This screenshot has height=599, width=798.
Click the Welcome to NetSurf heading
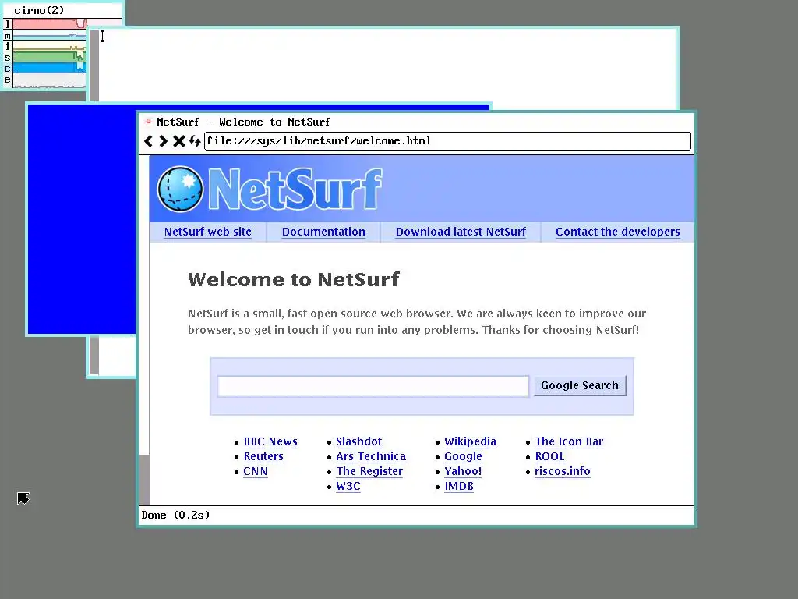pyautogui.click(x=294, y=280)
